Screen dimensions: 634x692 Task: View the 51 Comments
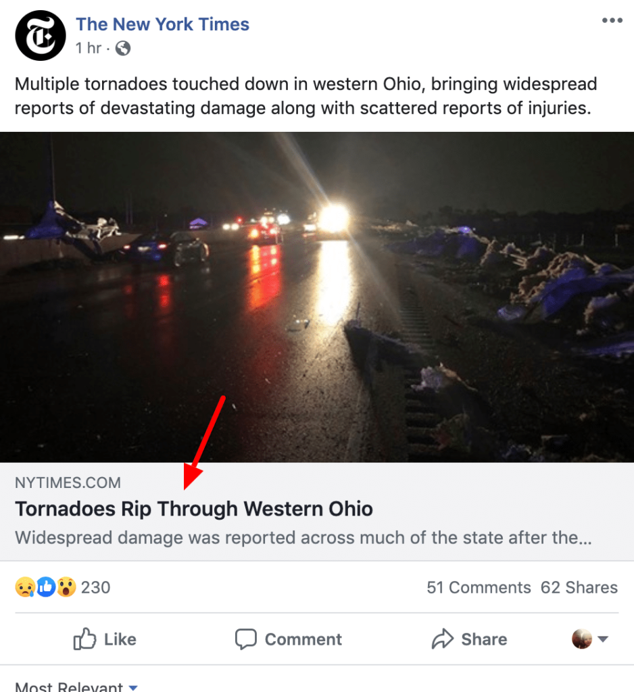coord(479,587)
